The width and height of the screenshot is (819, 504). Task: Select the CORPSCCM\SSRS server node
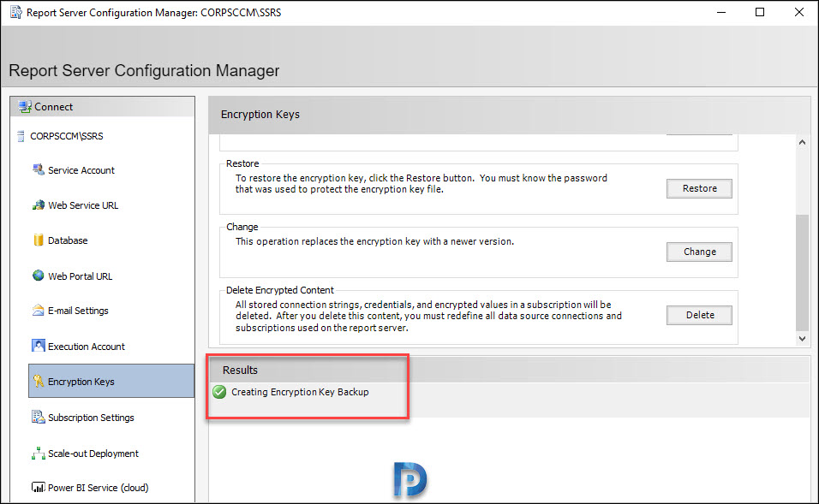pyautogui.click(x=66, y=136)
